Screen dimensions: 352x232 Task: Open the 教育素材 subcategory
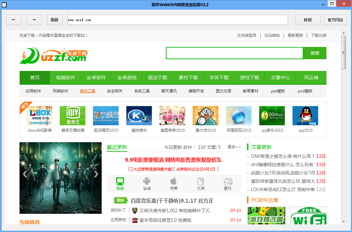pos(251,91)
